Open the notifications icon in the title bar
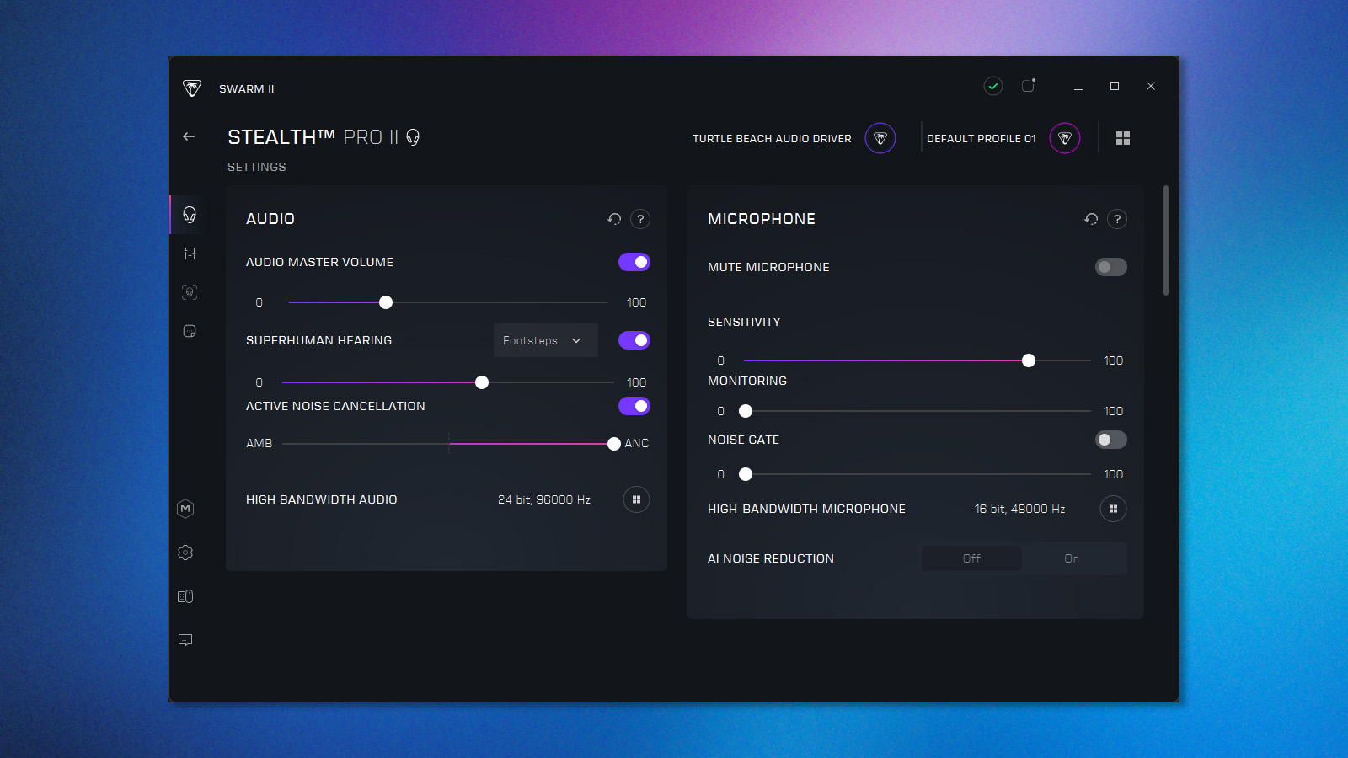The image size is (1348, 758). coord(1028,85)
